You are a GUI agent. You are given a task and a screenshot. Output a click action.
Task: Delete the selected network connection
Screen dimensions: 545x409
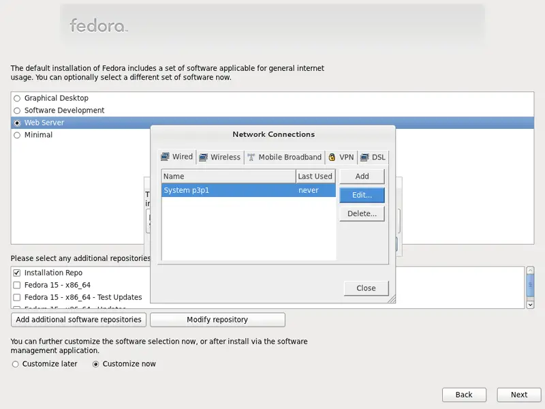362,213
